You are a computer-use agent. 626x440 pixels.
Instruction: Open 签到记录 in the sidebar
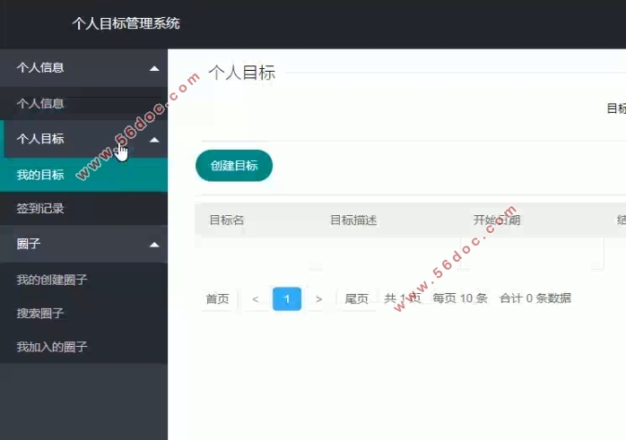tap(83, 208)
